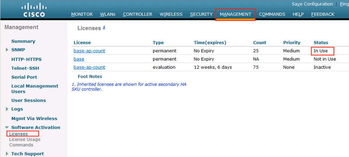Screen dimensions: 349x157
Task: Click the Software Activation heading
Action: click(36, 127)
